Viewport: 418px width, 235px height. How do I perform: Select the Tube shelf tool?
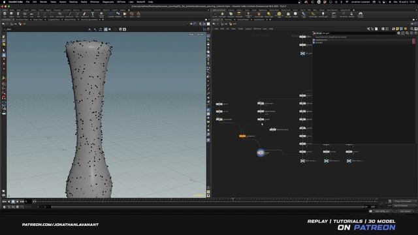[x=18, y=14]
